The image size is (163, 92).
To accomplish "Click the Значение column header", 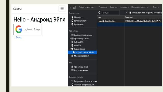I will coord(143,17).
